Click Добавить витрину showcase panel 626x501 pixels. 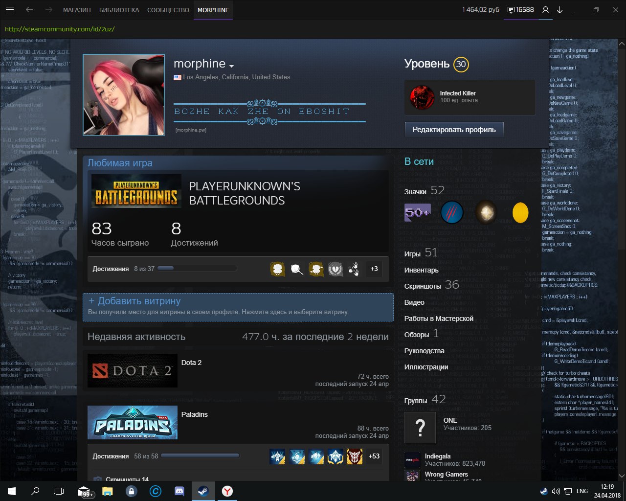(238, 307)
